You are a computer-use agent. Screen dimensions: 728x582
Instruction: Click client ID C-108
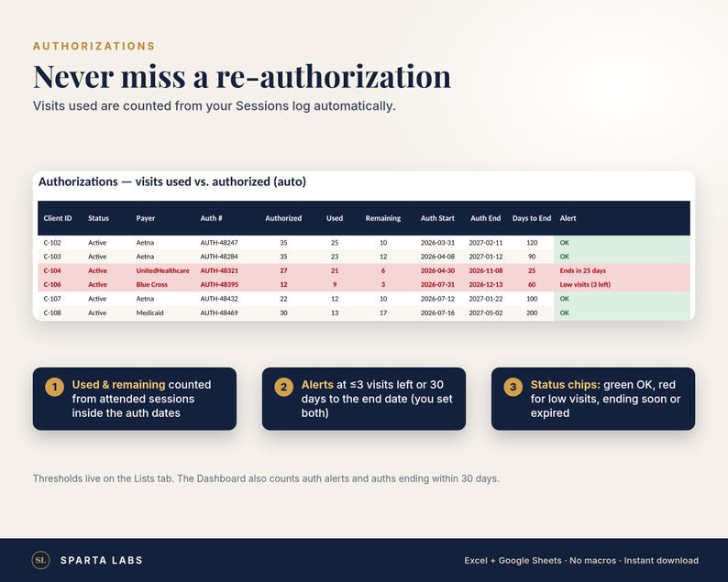coord(52,313)
